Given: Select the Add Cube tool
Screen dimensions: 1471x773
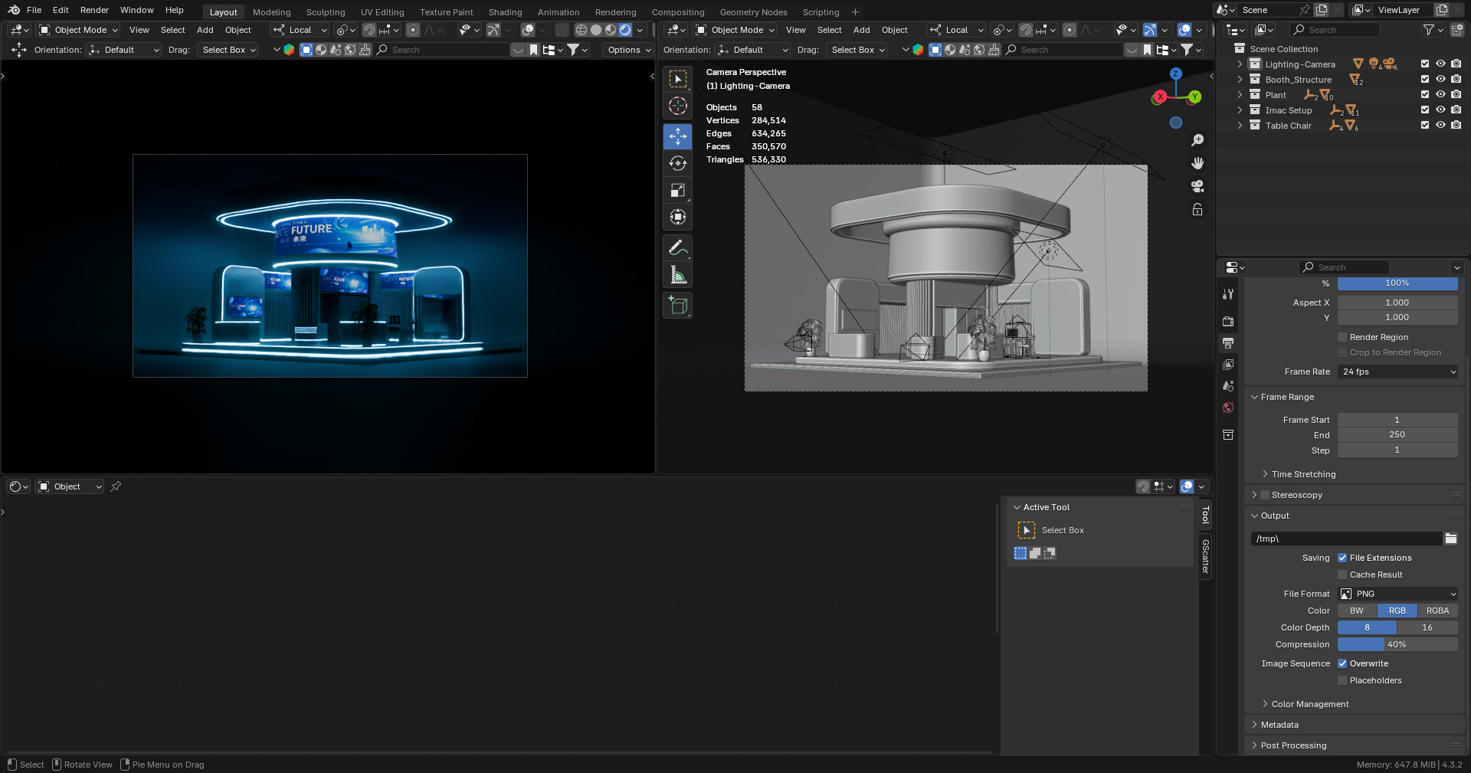Looking at the screenshot, I should point(678,305).
